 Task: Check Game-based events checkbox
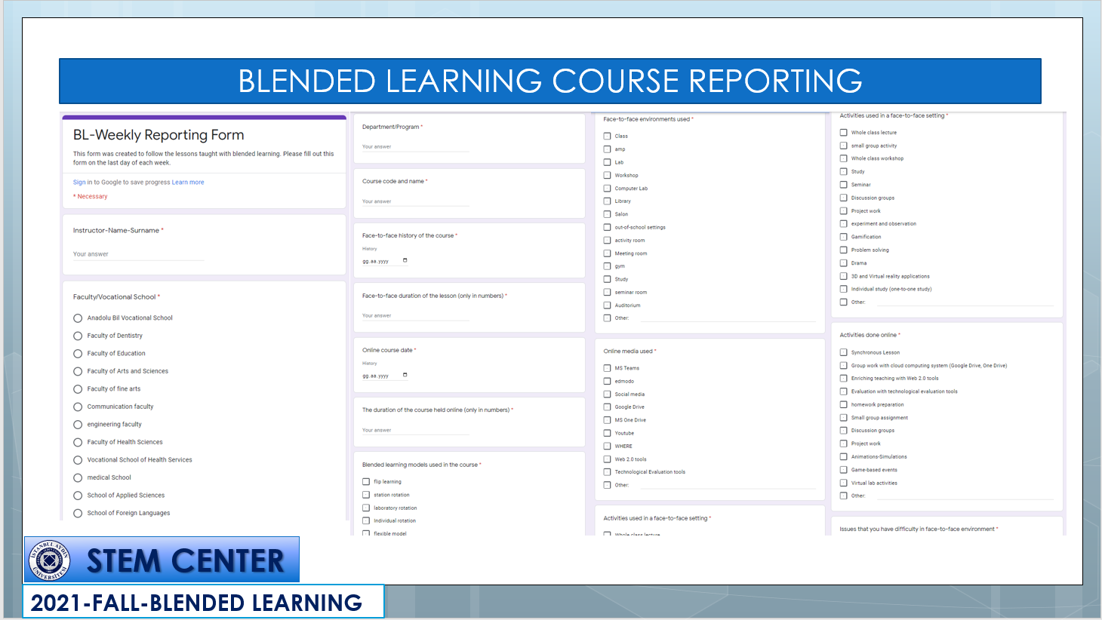[843, 470]
